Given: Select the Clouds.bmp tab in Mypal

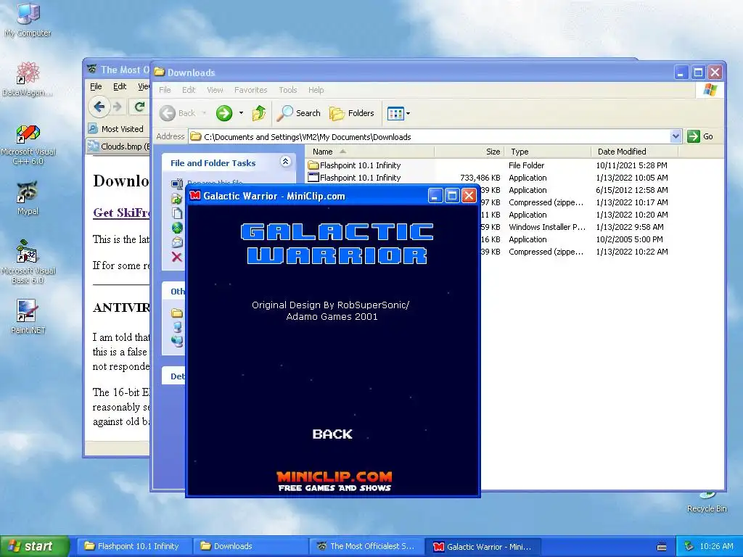Looking at the screenshot, I should [x=118, y=147].
